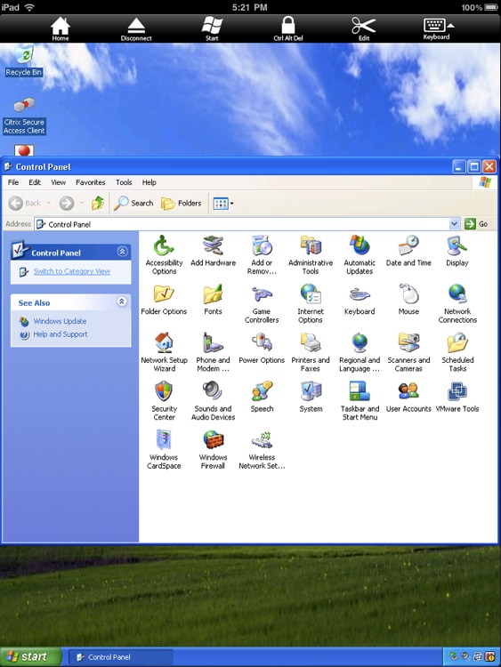Open Automatic Updates icon

pos(360,255)
